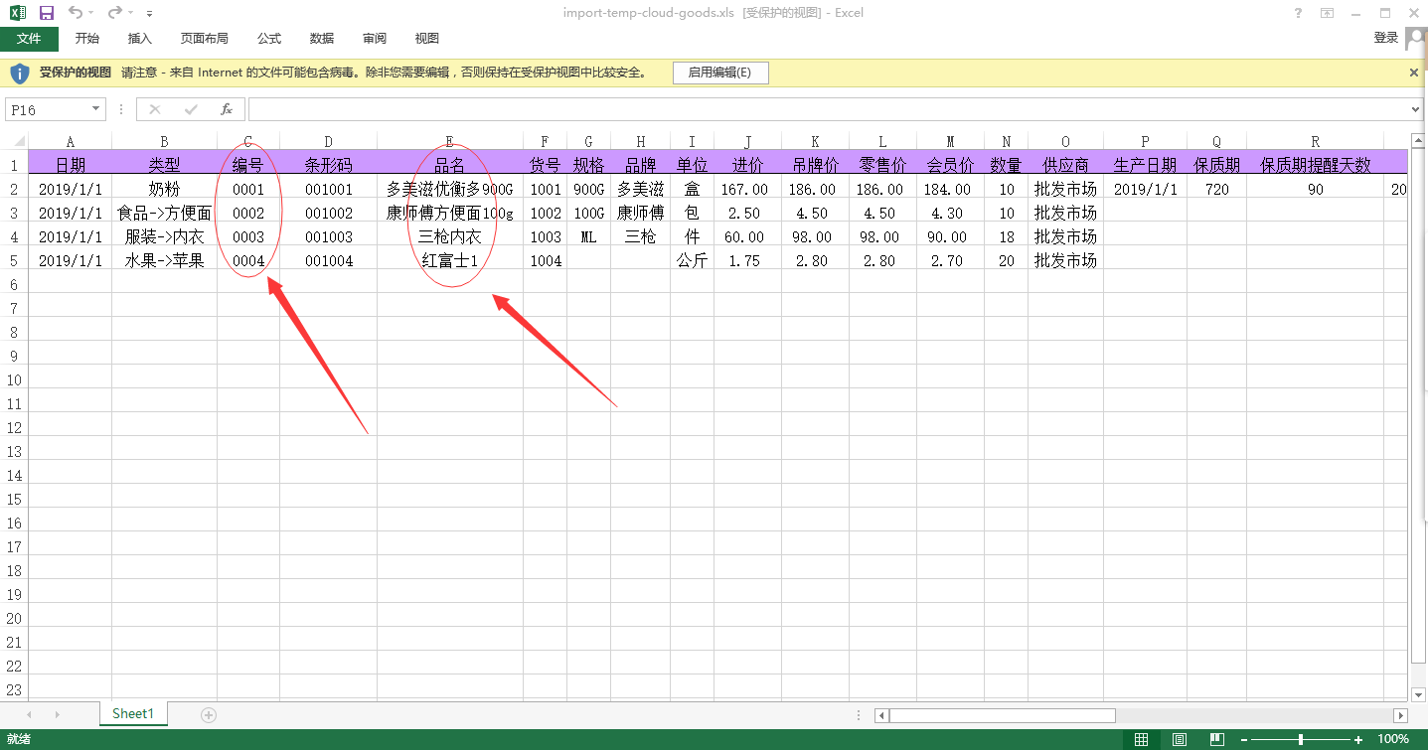Click the Insert Function fx icon
Viewport: 1428px width, 750px height.
pyautogui.click(x=227, y=109)
